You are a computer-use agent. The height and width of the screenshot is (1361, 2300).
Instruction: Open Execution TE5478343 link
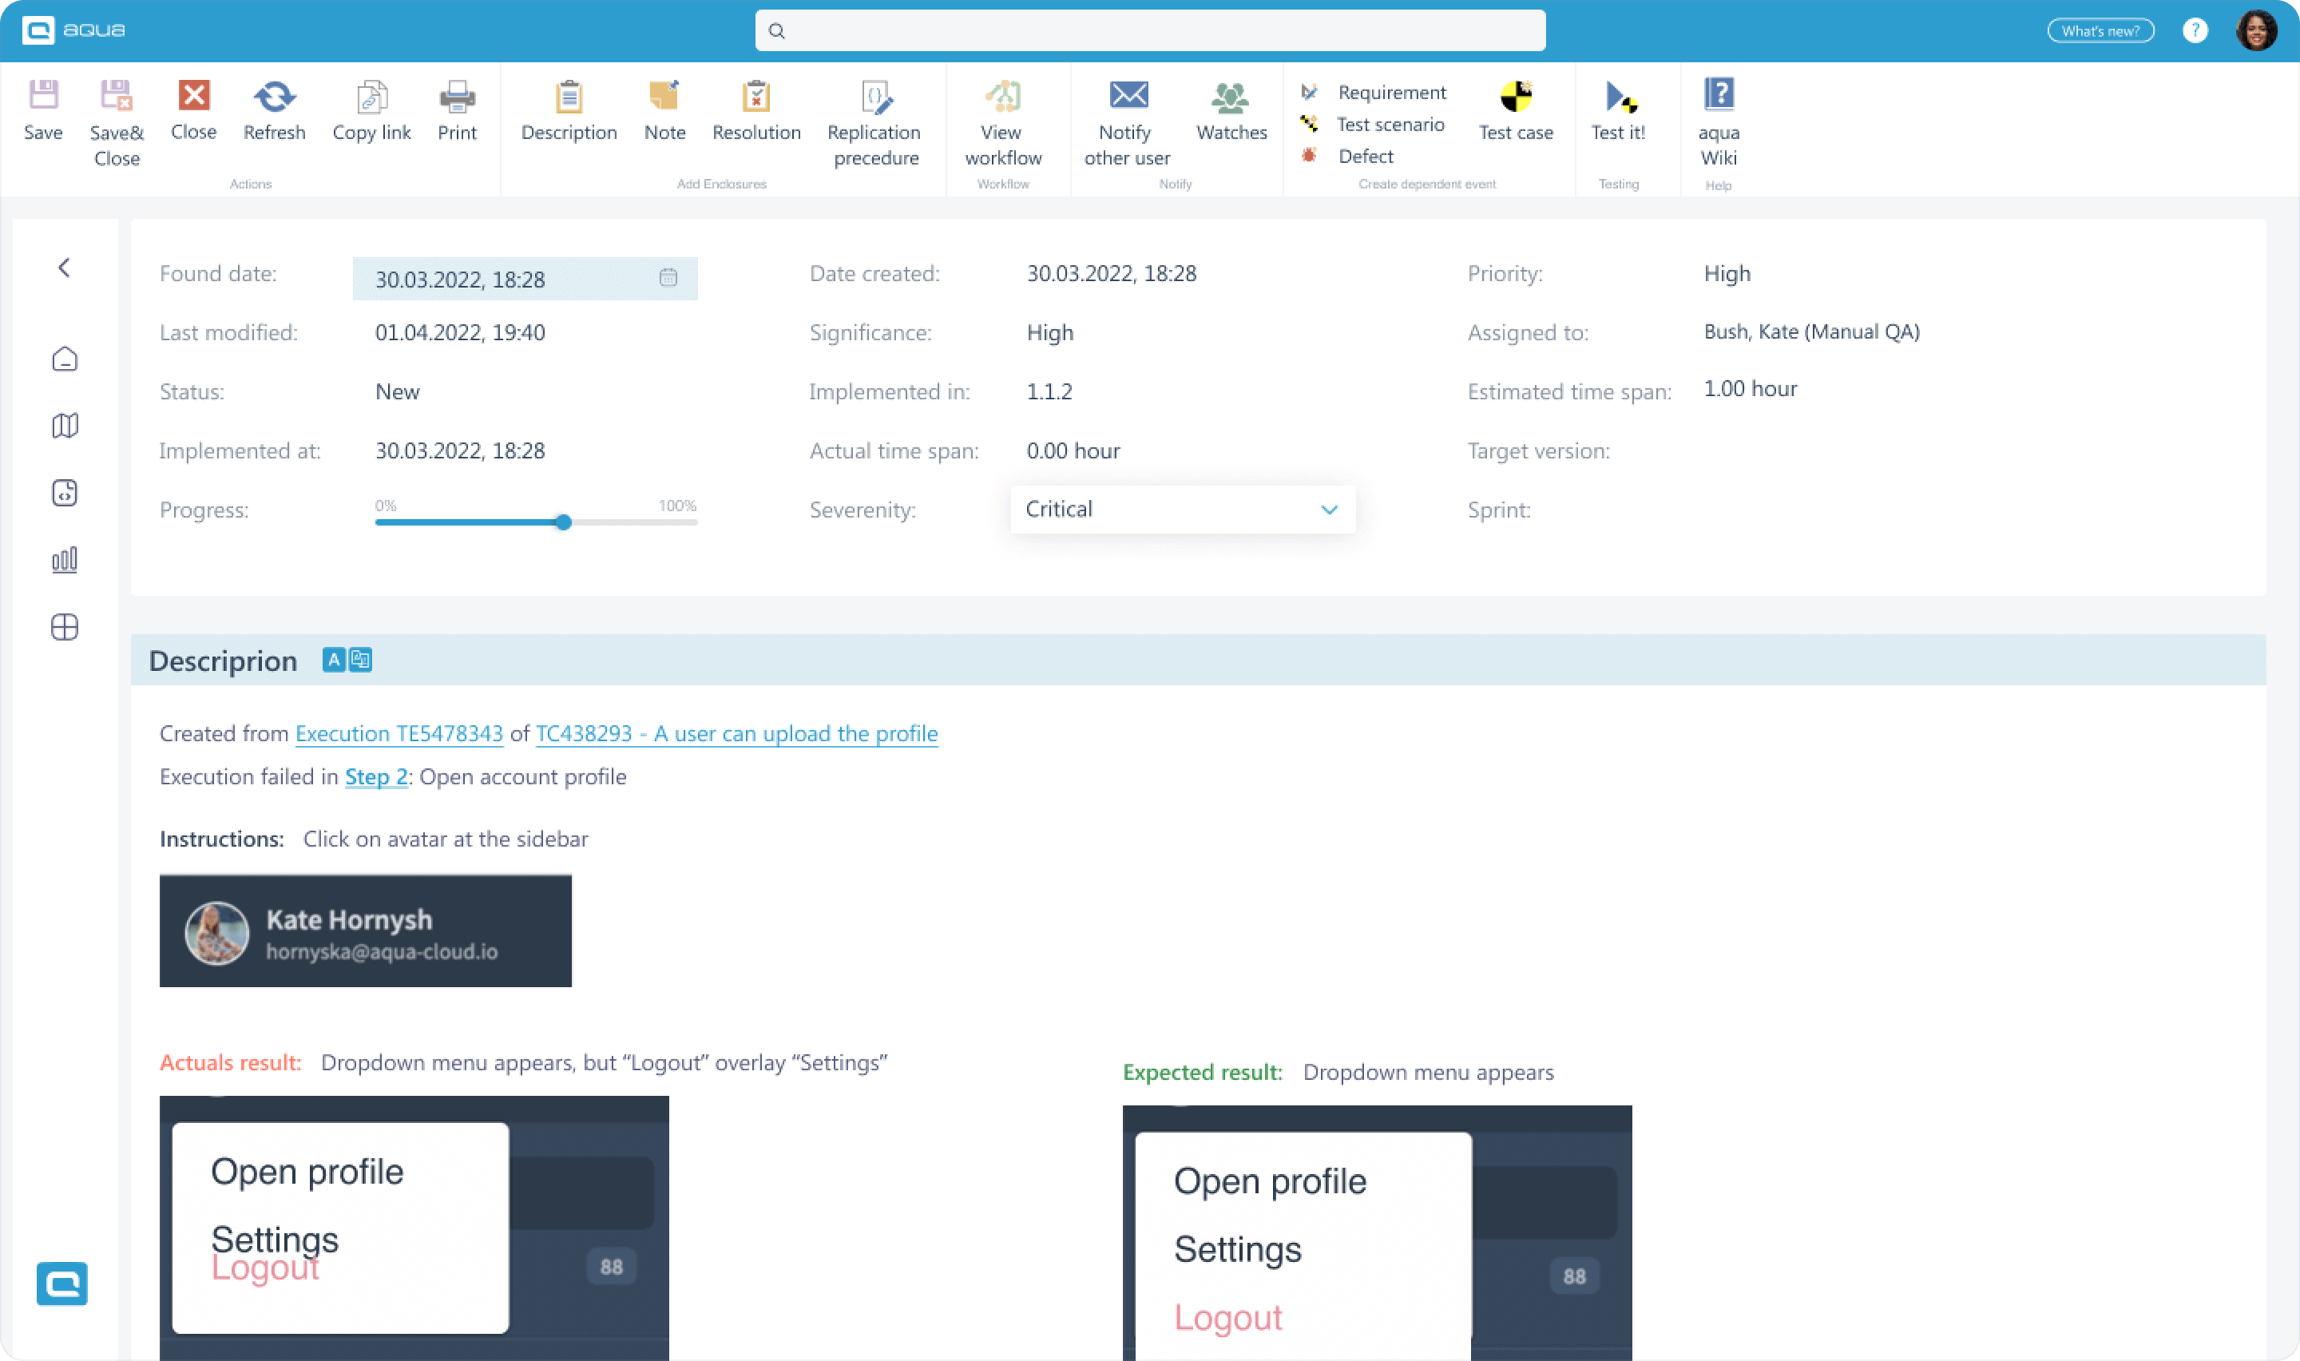click(399, 734)
